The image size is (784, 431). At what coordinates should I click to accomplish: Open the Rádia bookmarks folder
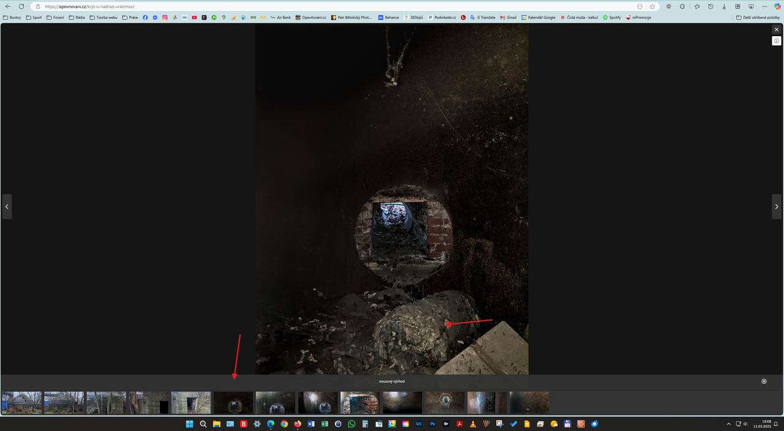point(77,17)
